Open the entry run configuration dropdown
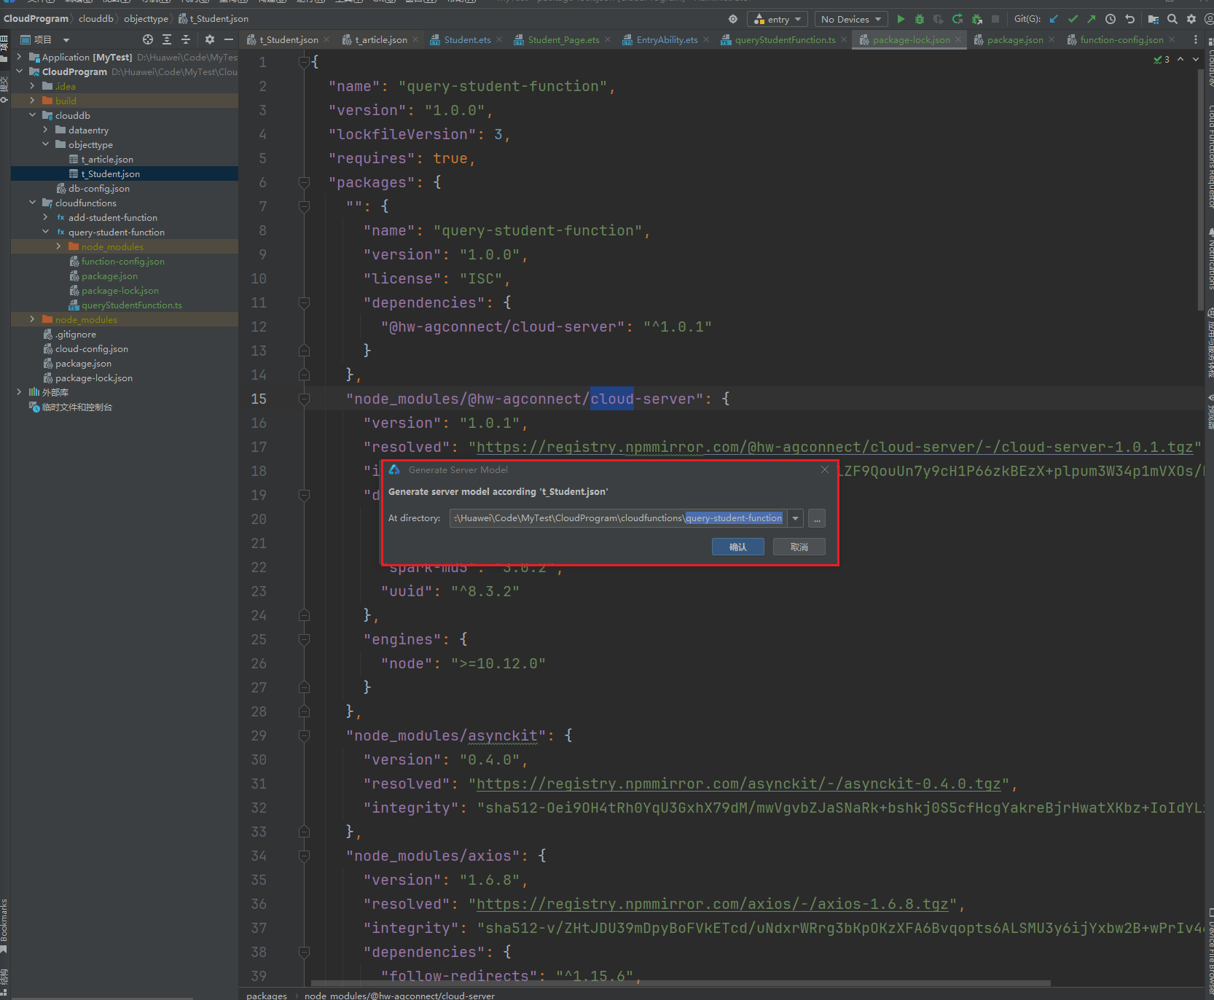Image resolution: width=1214 pixels, height=1000 pixels. tap(778, 19)
